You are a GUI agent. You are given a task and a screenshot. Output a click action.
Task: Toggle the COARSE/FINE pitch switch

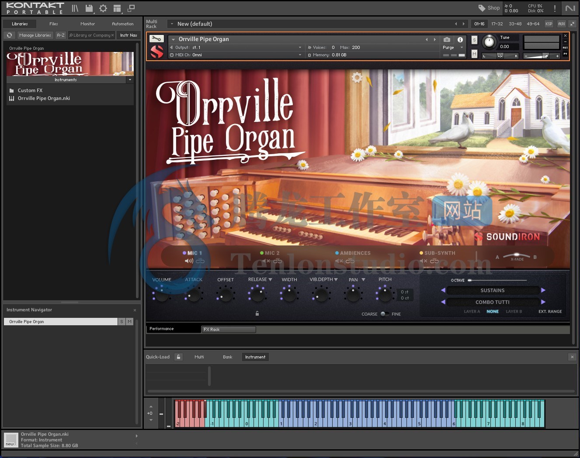click(x=385, y=314)
